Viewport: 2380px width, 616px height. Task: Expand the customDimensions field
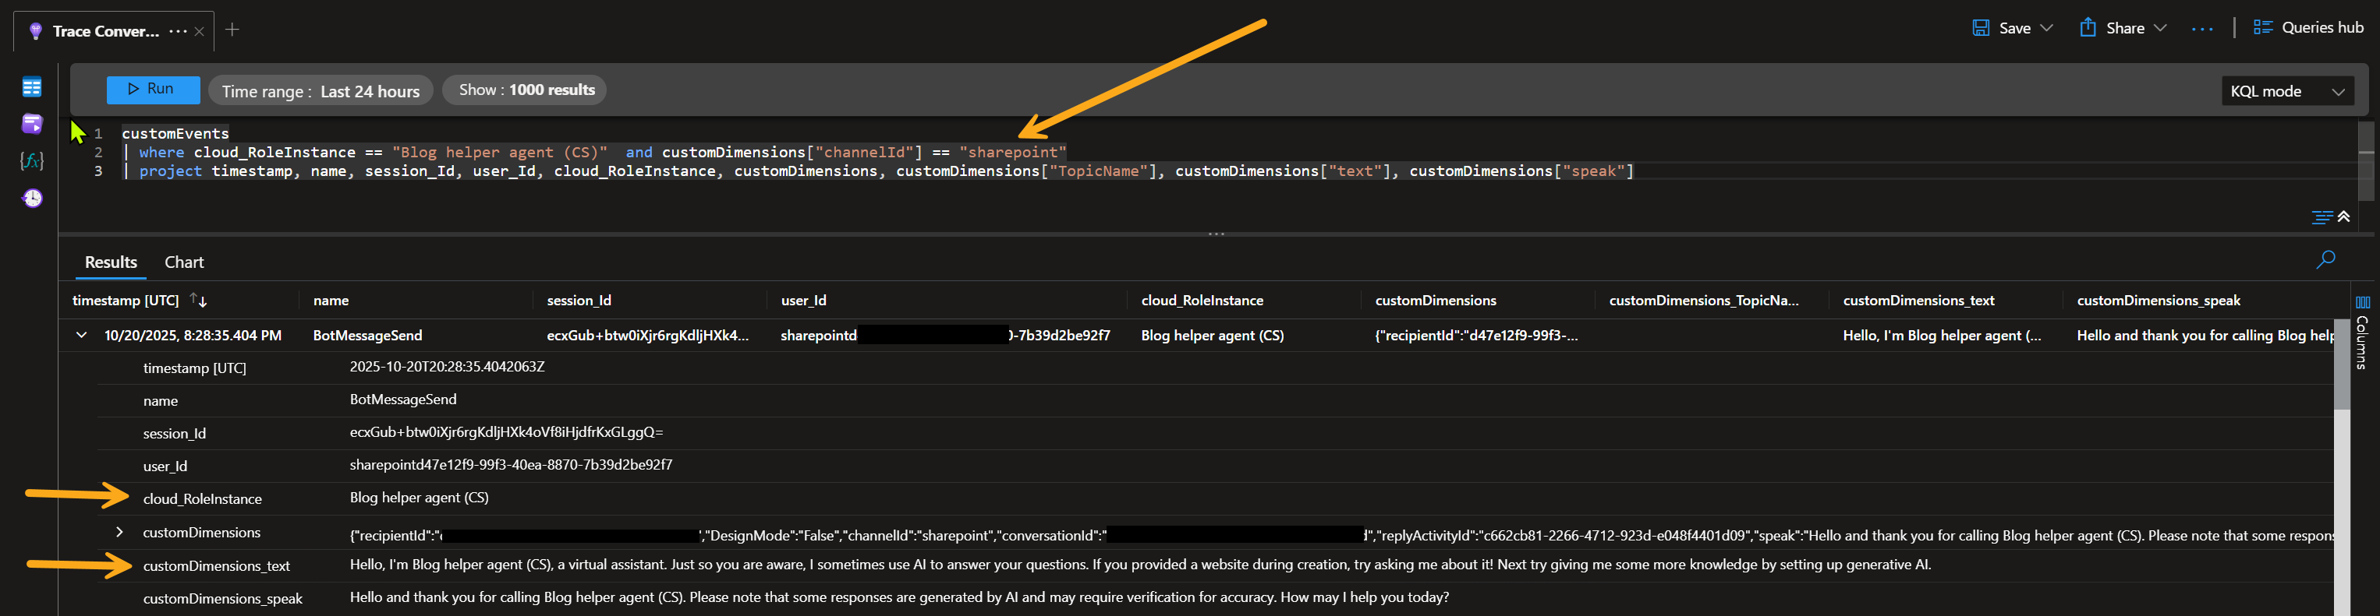point(119,532)
